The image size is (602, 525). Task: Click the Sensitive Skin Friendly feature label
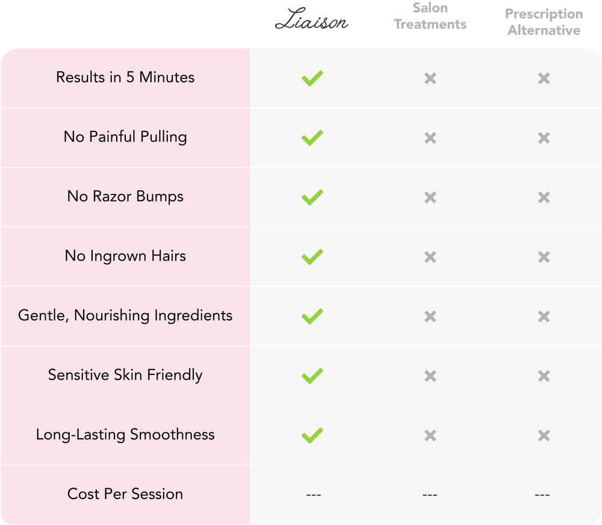(125, 375)
